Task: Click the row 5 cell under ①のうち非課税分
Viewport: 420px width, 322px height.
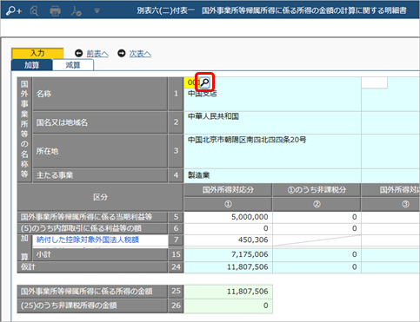Action: pos(317,217)
